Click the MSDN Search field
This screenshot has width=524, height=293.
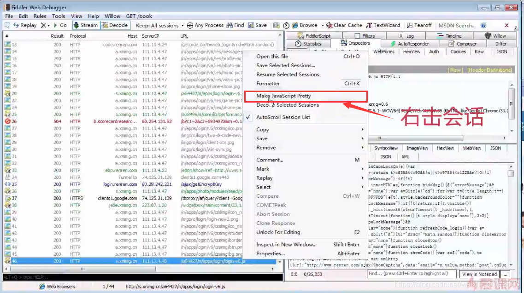pyautogui.click(x=457, y=25)
